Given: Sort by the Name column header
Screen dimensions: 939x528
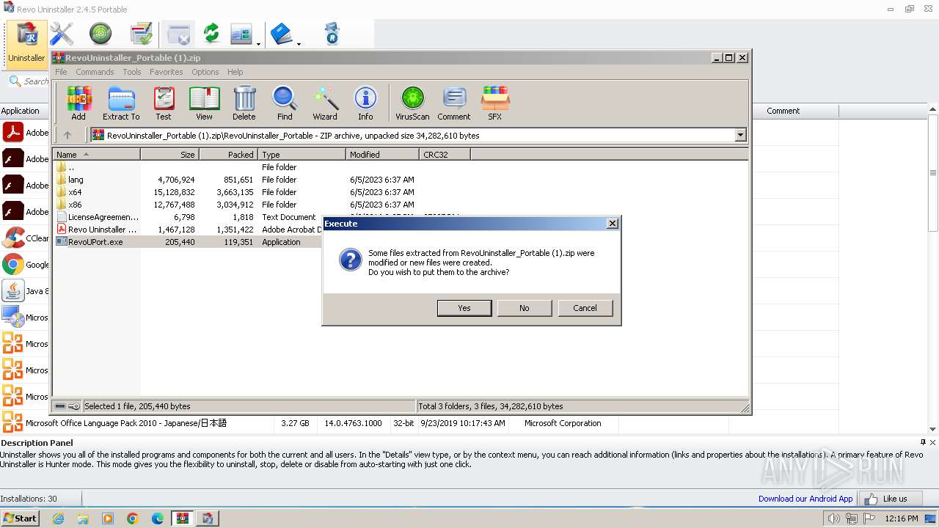Looking at the screenshot, I should (96, 155).
